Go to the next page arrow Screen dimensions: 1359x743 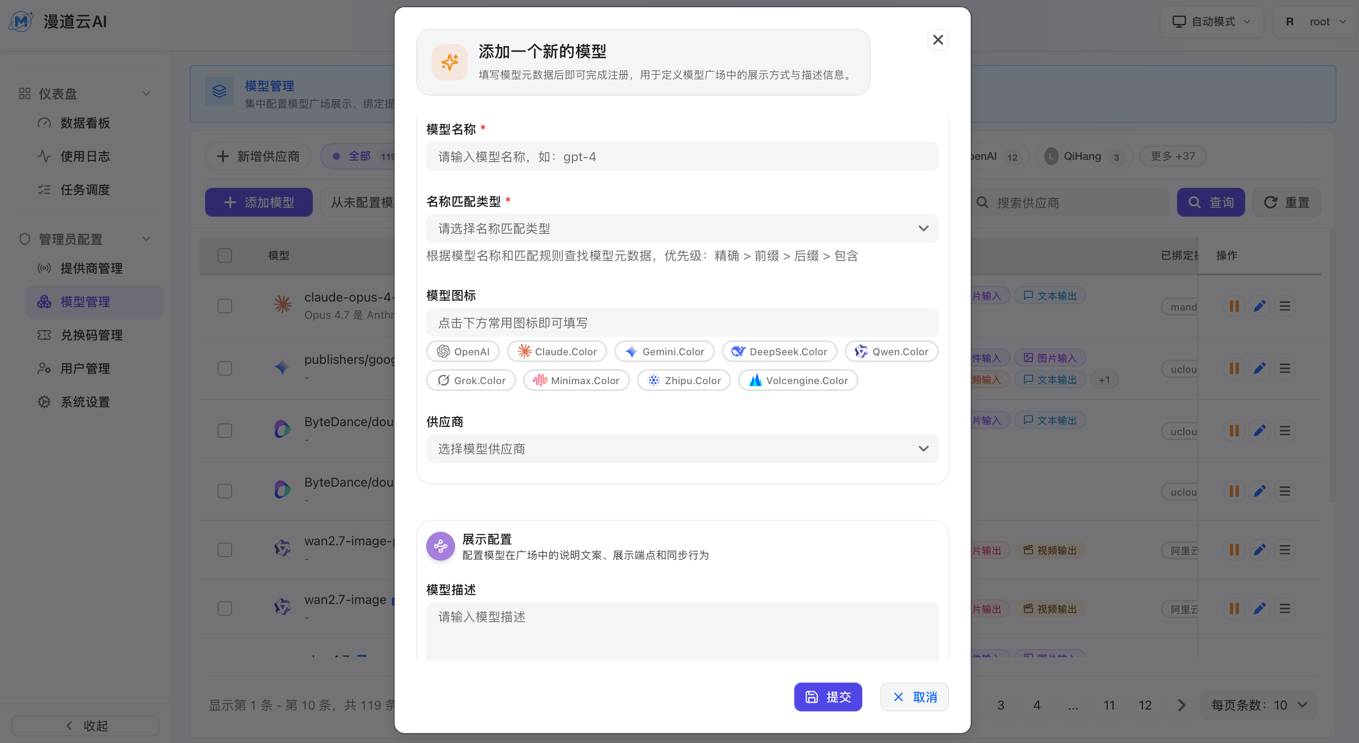(x=1181, y=706)
